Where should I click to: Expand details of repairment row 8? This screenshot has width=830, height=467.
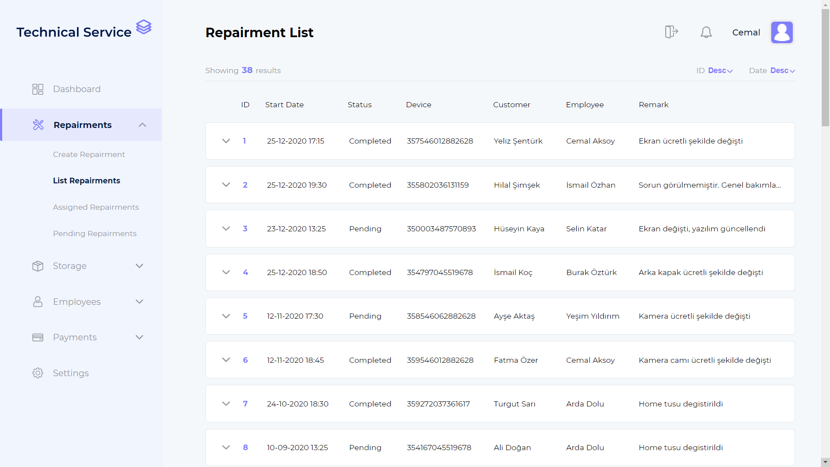pos(226,448)
